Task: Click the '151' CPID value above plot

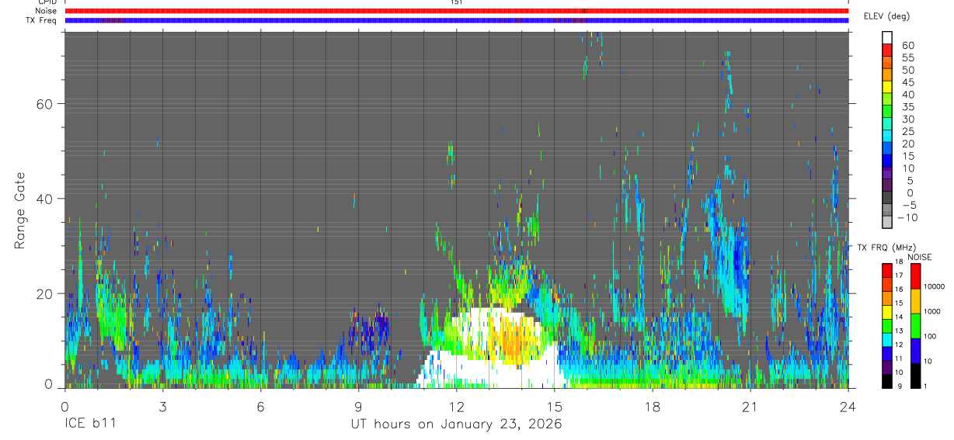Action: click(x=456, y=2)
